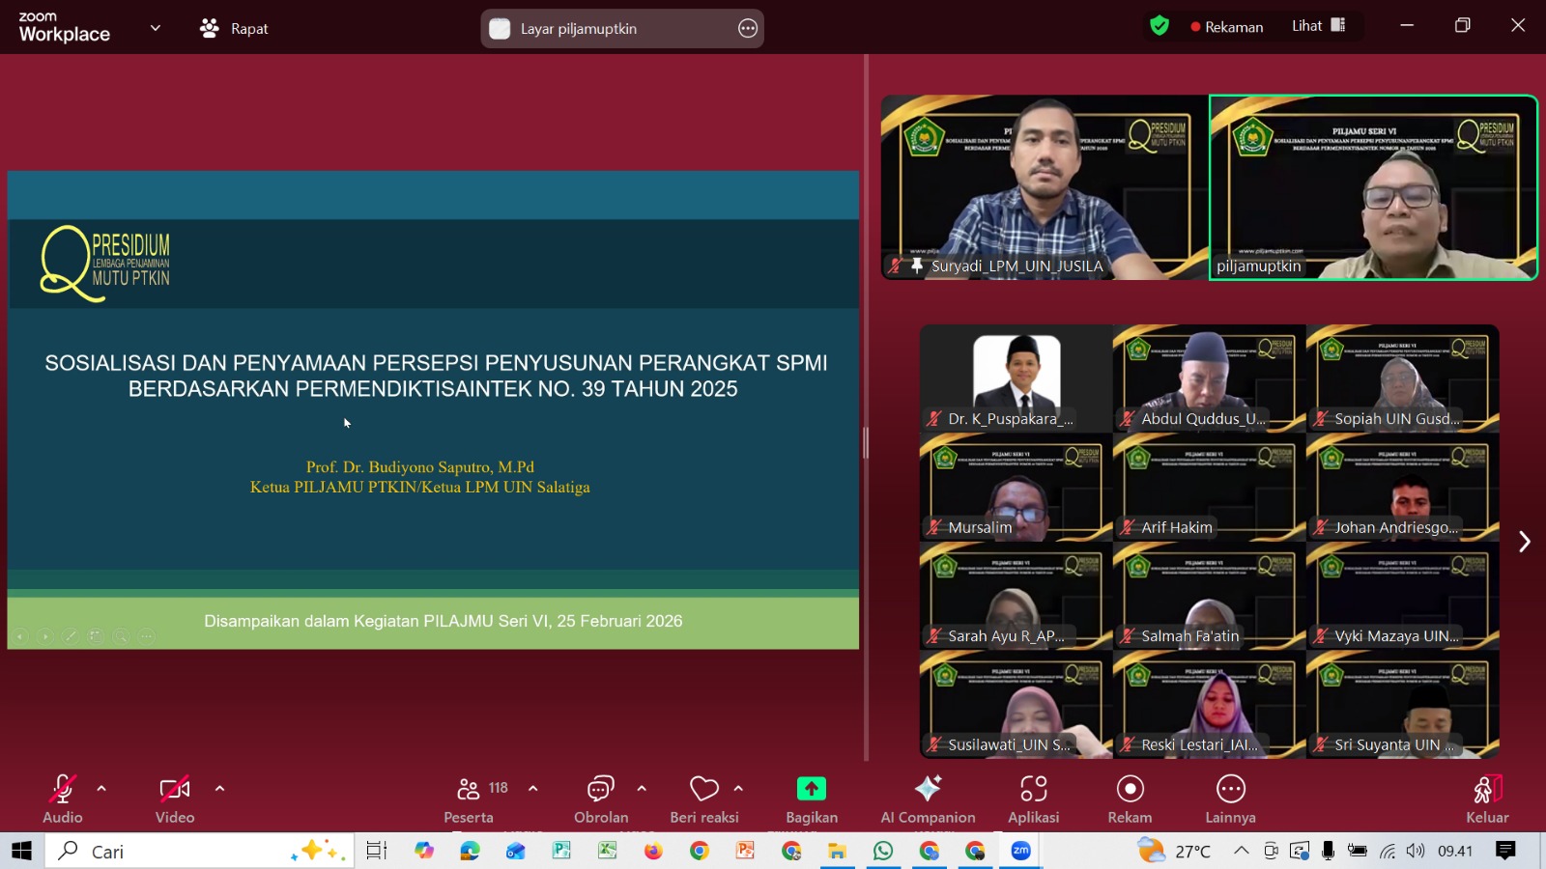This screenshot has width=1546, height=869.
Task: Go to next page of participant thumbnails
Action: coord(1524,542)
